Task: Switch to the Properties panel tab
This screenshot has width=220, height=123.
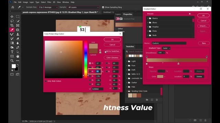Action: pos(128,14)
